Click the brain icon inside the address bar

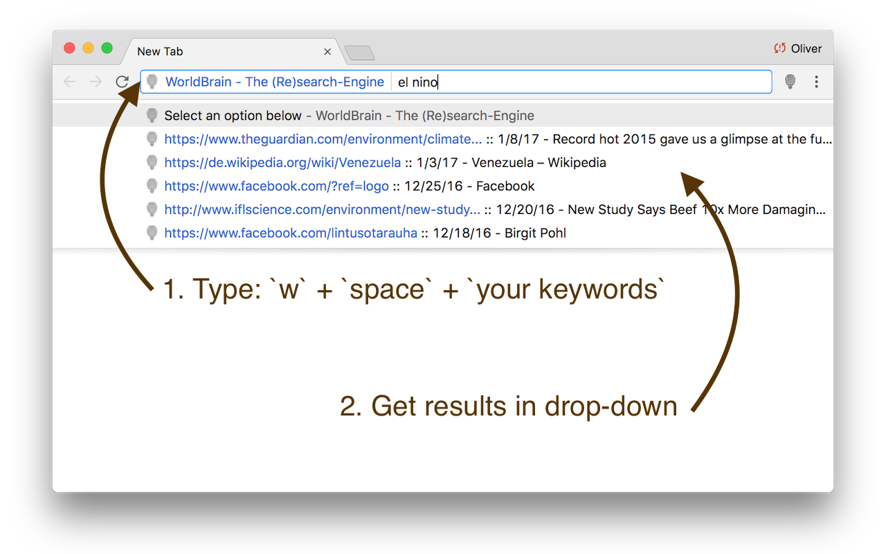point(152,82)
